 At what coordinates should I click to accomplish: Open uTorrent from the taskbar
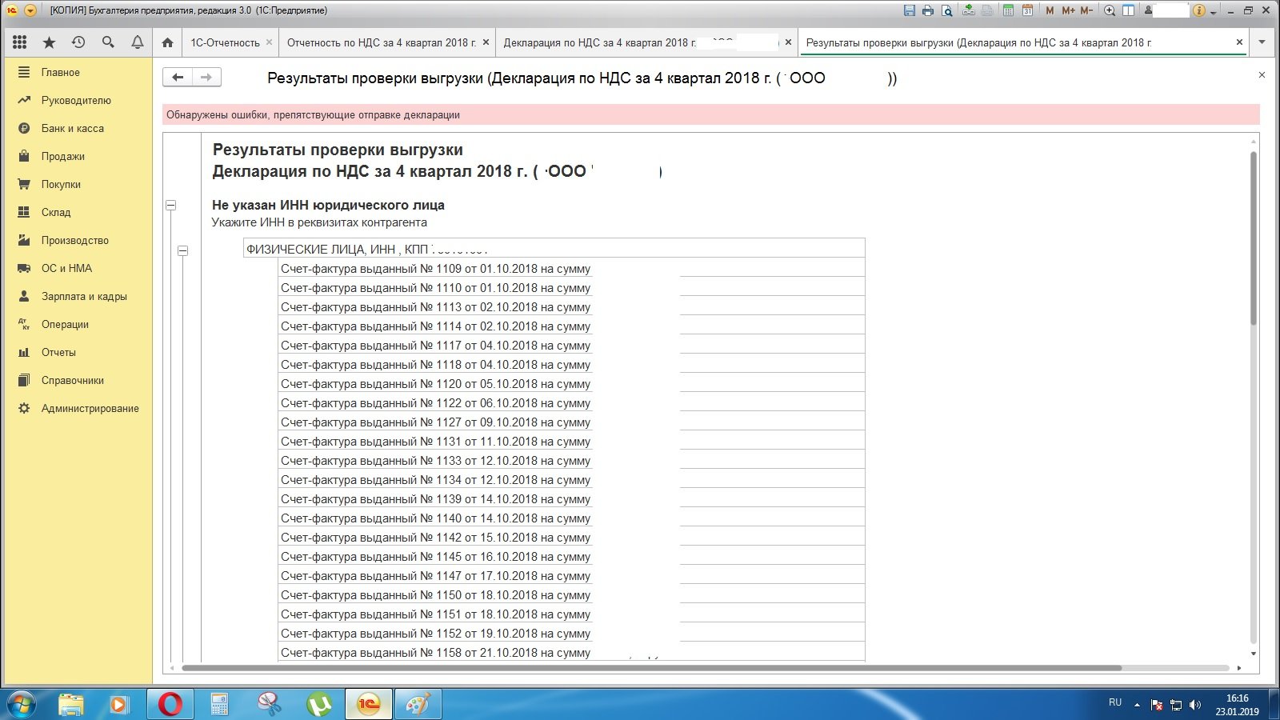pos(319,704)
